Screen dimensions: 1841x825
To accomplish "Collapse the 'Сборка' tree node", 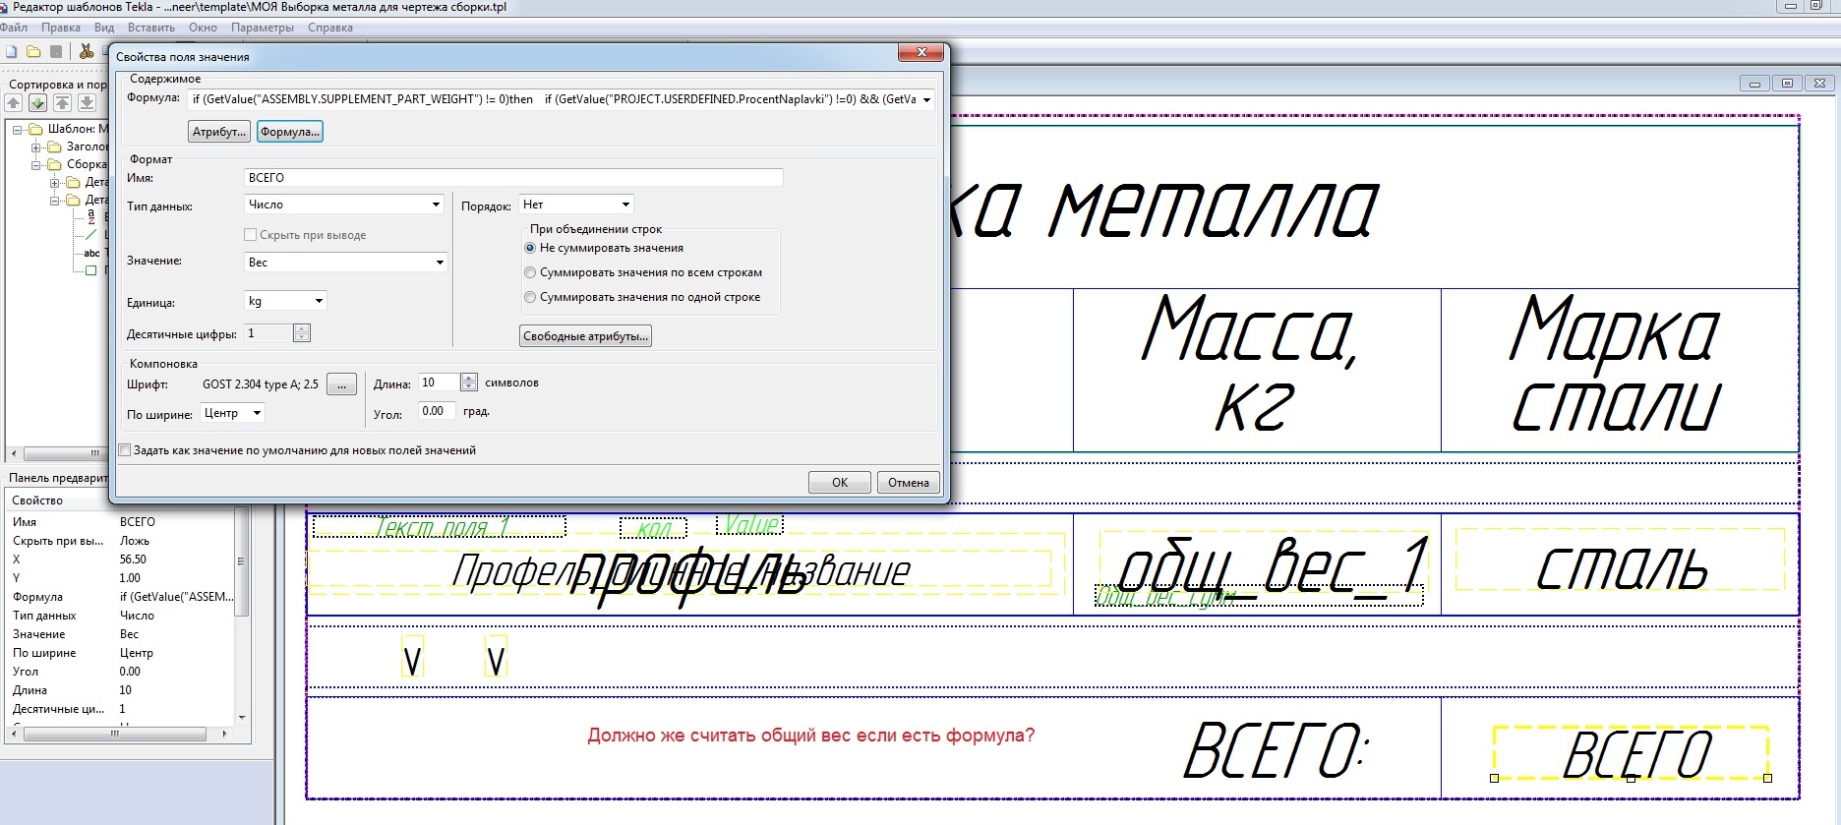I will 36,164.
